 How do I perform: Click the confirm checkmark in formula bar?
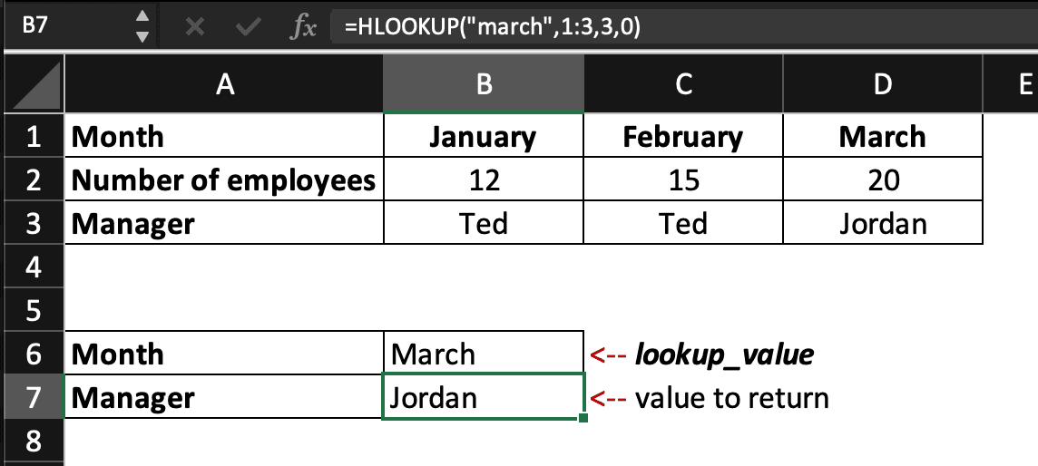(247, 27)
